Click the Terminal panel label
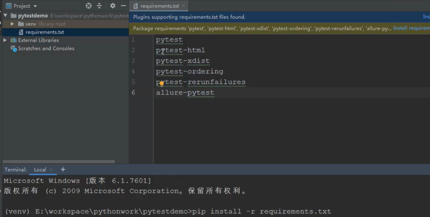The width and height of the screenshot is (430, 217). (x=16, y=170)
